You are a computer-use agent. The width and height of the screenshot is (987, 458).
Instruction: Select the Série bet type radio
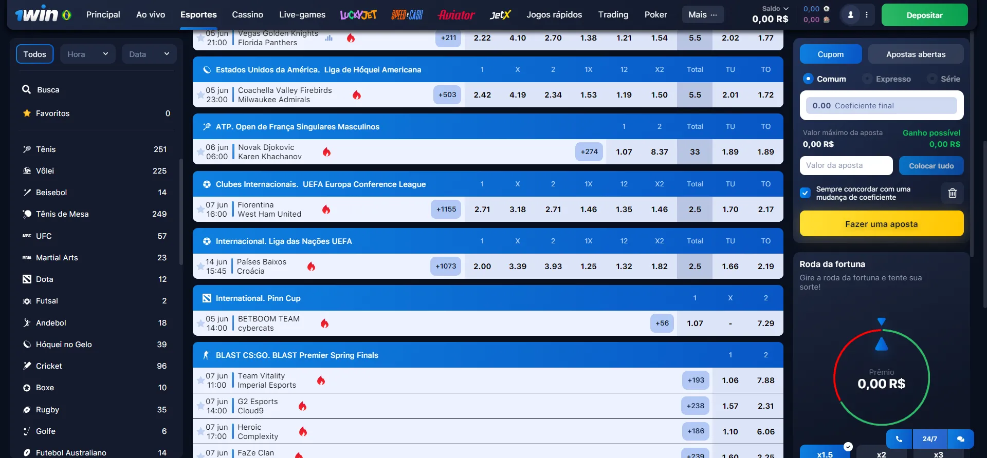(932, 79)
